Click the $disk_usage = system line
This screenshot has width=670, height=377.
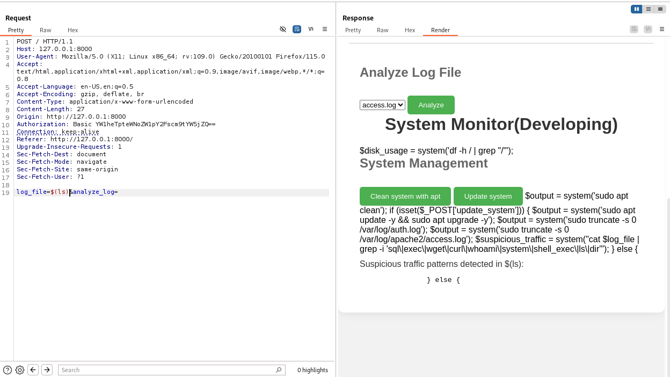(x=436, y=151)
